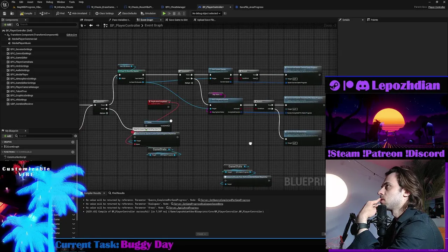This screenshot has height=252, width=448.
Task: Save the current blueprint asset
Action: [5, 13]
